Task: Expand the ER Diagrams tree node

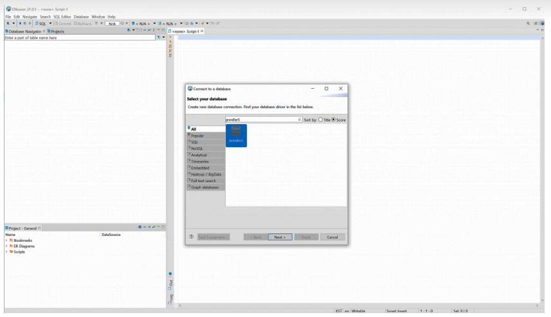Action: point(6,246)
